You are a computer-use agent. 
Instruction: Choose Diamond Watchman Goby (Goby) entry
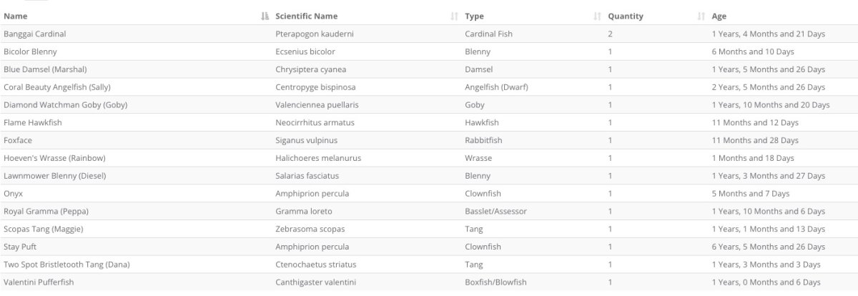click(429, 105)
